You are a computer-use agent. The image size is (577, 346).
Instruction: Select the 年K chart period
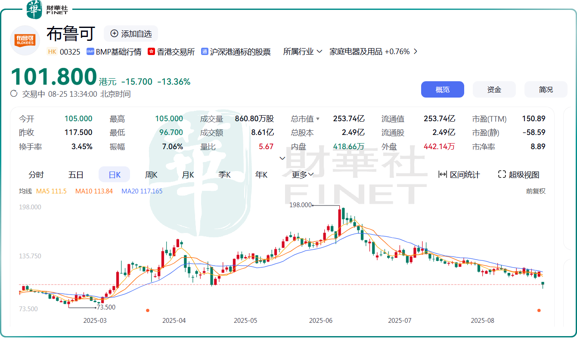[261, 175]
